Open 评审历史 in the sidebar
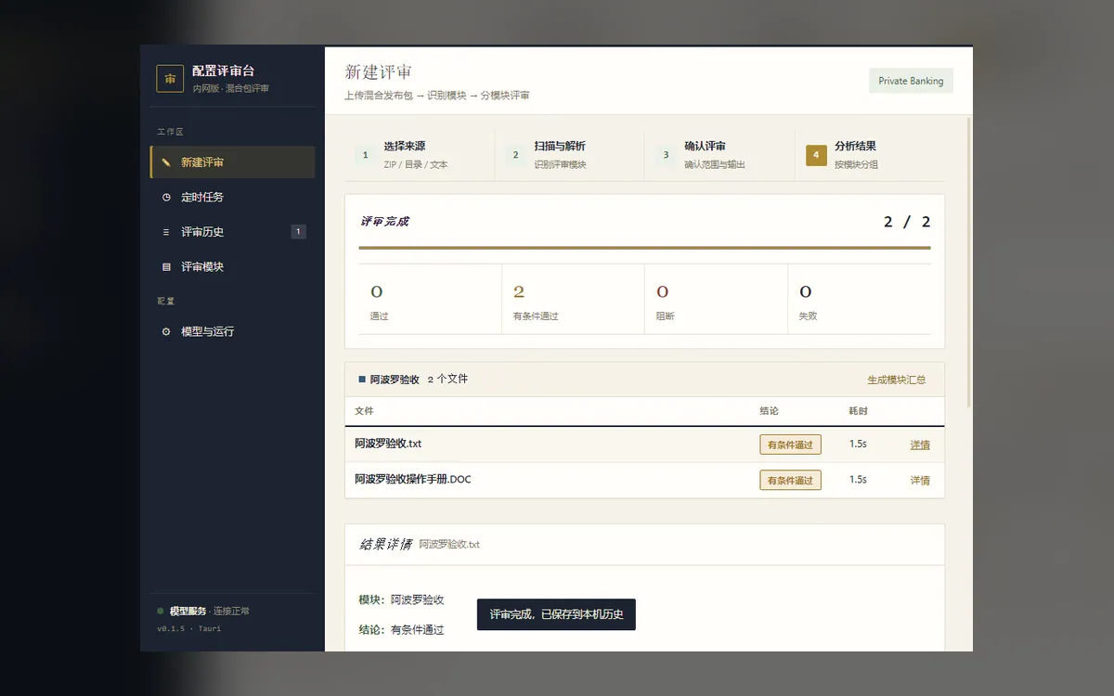The width and height of the screenshot is (1114, 696). (232, 232)
